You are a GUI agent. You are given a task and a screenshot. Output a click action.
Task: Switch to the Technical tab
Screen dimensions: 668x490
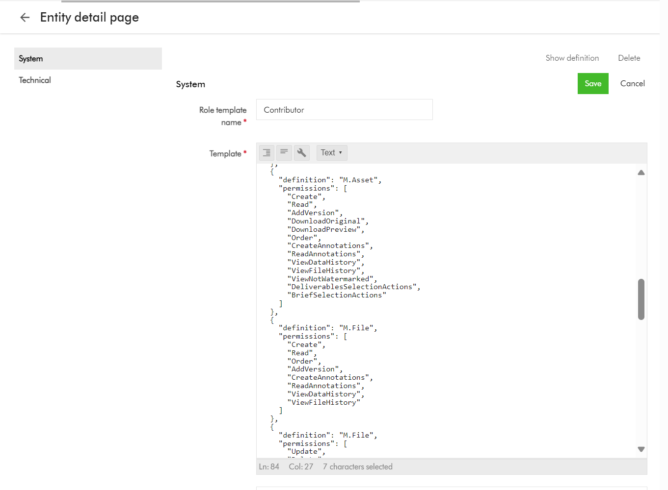(35, 80)
